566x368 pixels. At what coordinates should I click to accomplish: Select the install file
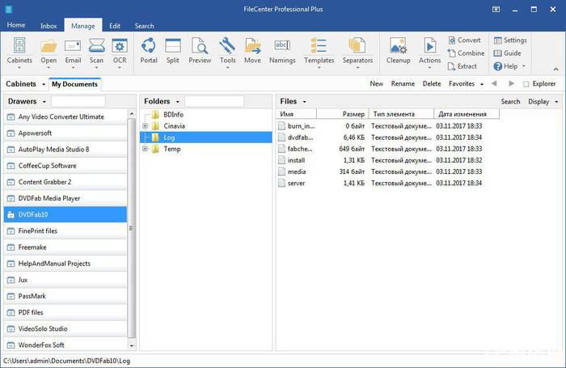coord(296,160)
